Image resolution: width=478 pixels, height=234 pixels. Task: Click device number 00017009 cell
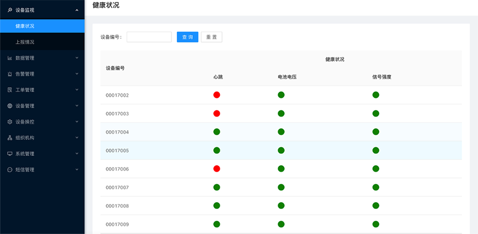tap(117, 224)
